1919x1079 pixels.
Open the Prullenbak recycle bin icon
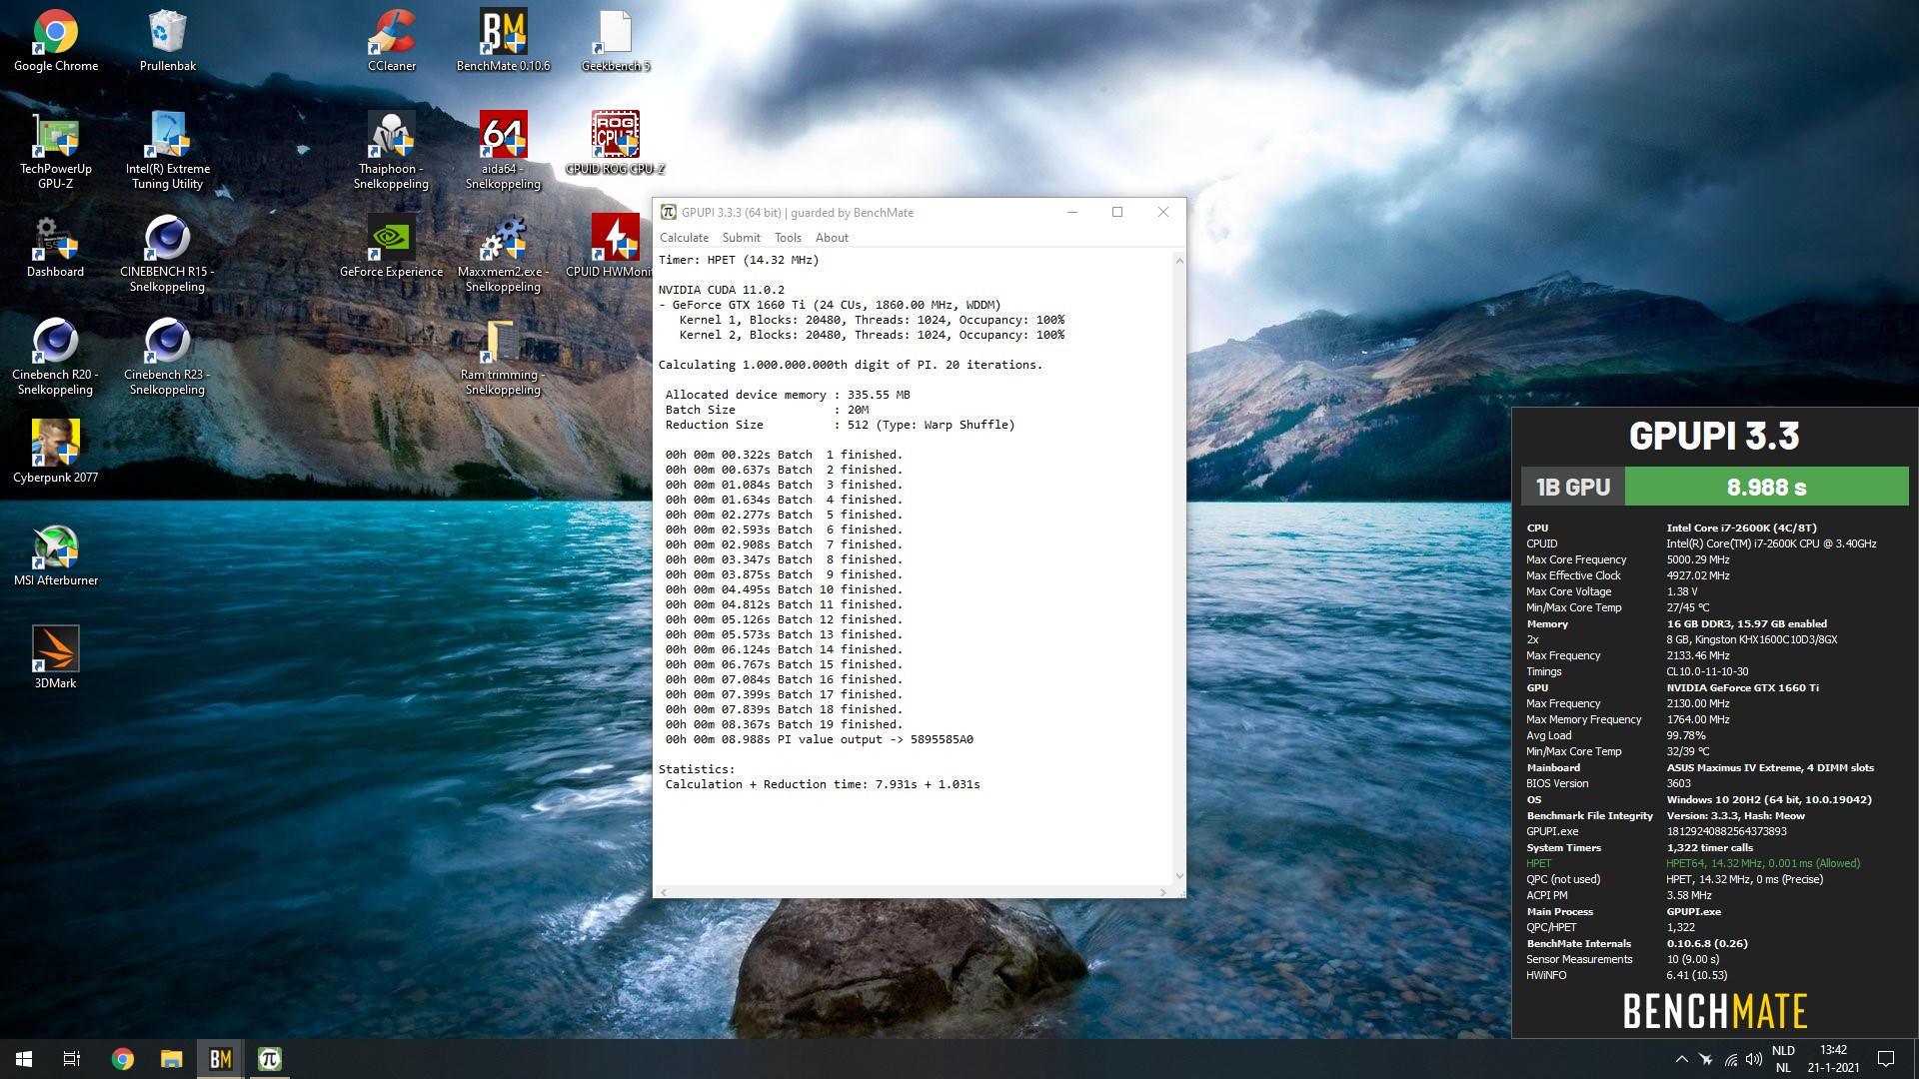click(x=168, y=42)
